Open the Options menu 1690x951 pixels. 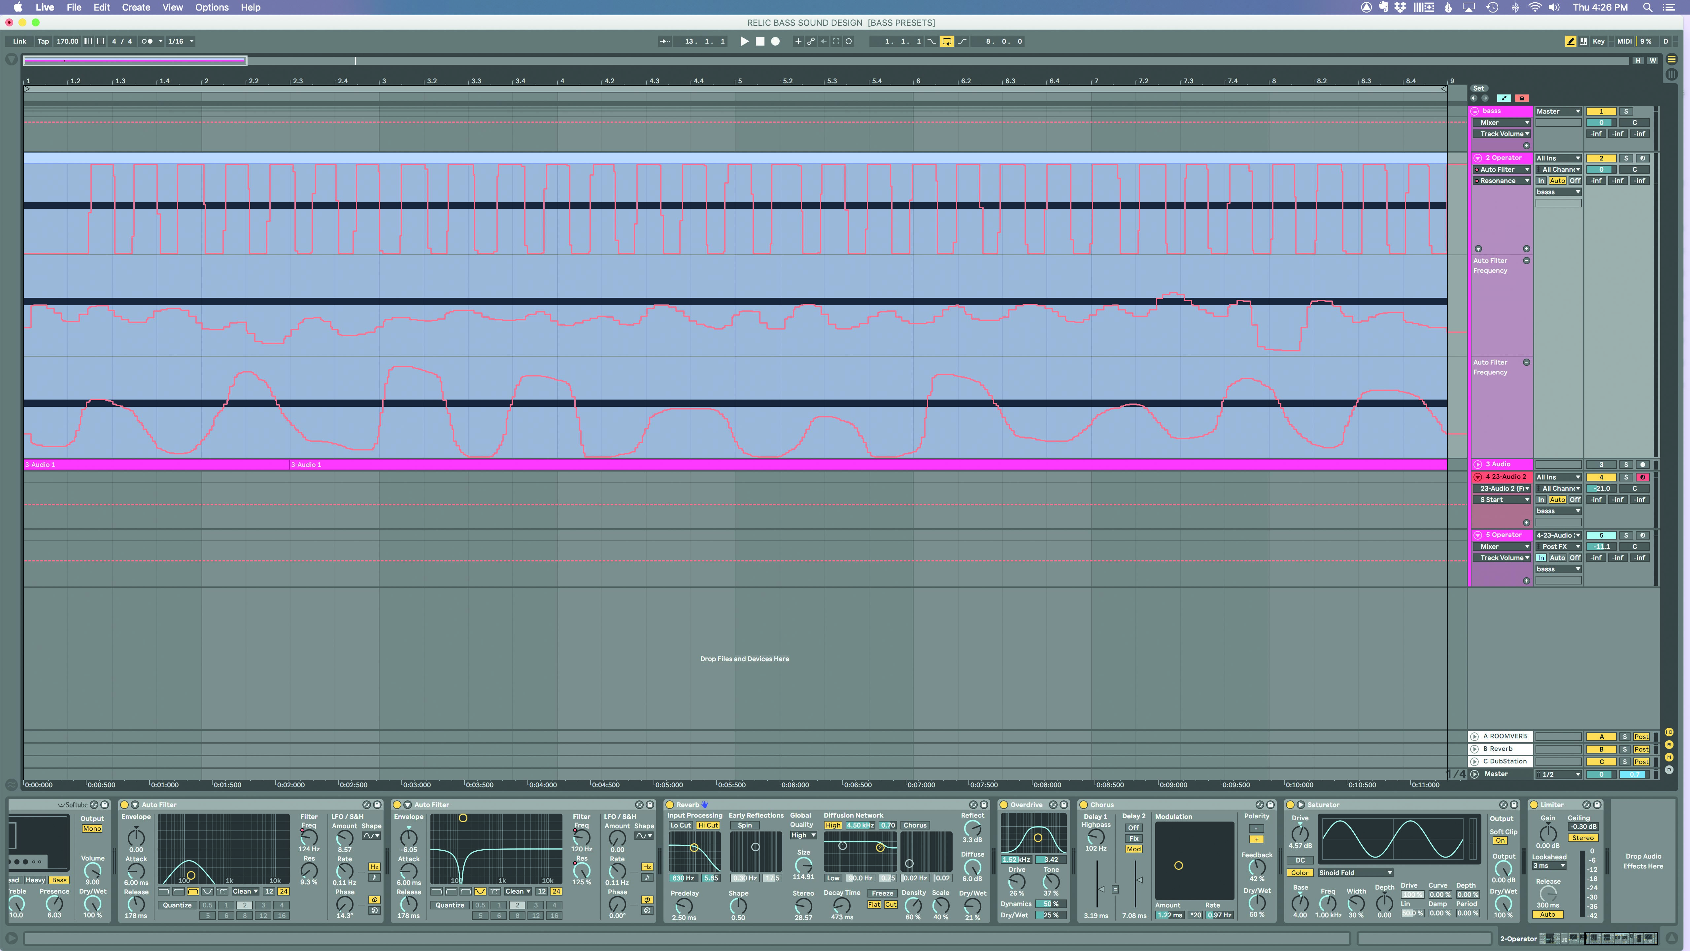pyautogui.click(x=212, y=7)
